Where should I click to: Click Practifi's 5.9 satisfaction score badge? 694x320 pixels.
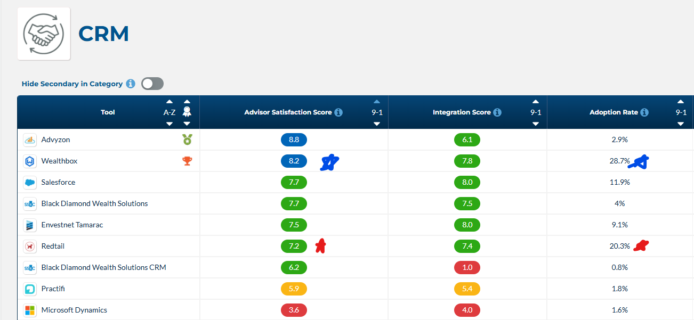[x=294, y=289]
